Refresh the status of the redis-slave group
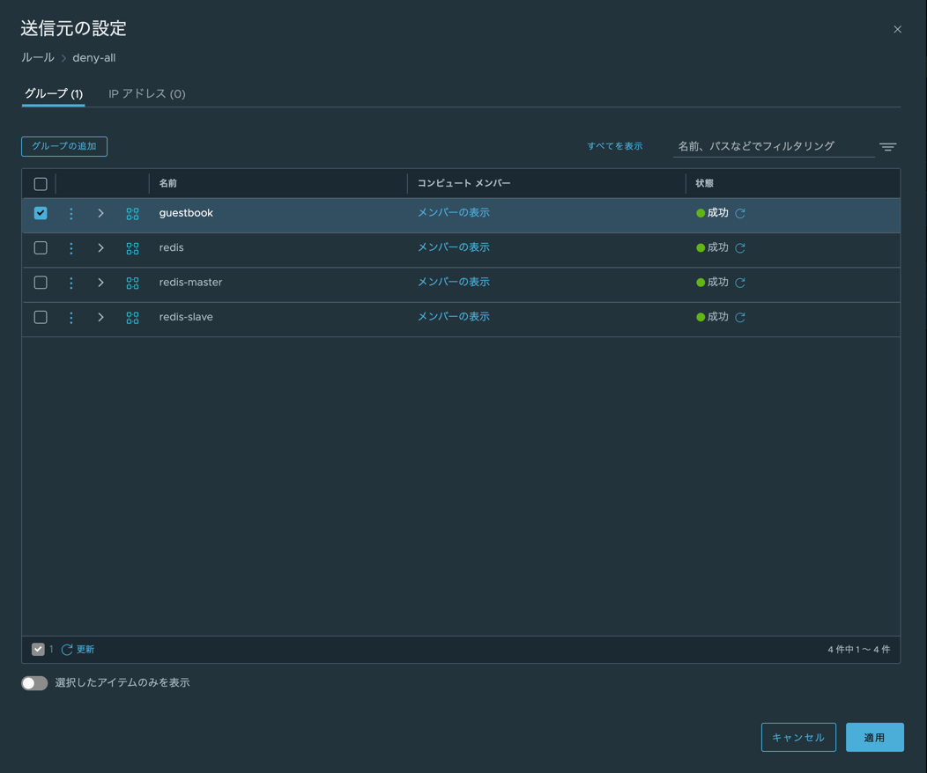The width and height of the screenshot is (927, 773). tap(740, 318)
